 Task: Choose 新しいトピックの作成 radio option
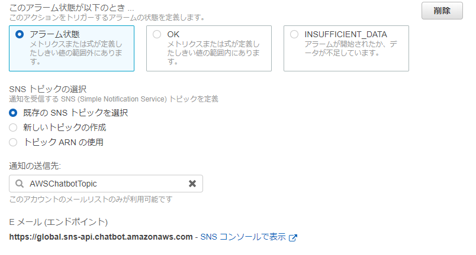point(13,127)
